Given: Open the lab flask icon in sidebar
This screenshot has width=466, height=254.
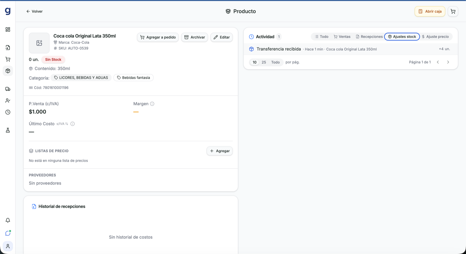Looking at the screenshot, I should [8, 130].
